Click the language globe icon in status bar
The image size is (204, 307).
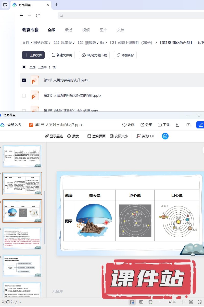[150, 302]
